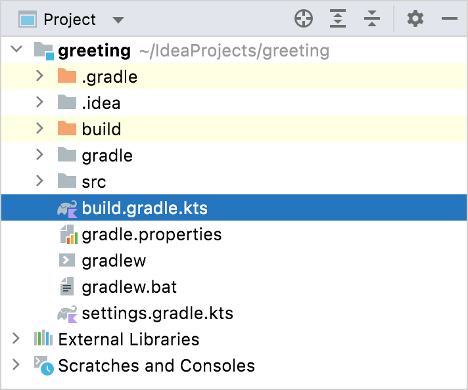Image resolution: width=468 pixels, height=390 pixels.
Task: Expand the .gradle folder chevron
Action: pos(39,76)
